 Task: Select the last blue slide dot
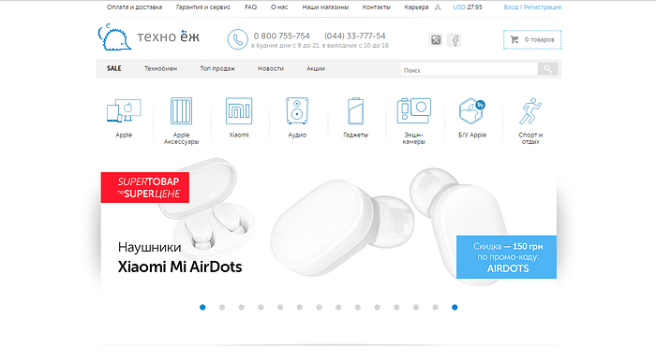tap(455, 307)
